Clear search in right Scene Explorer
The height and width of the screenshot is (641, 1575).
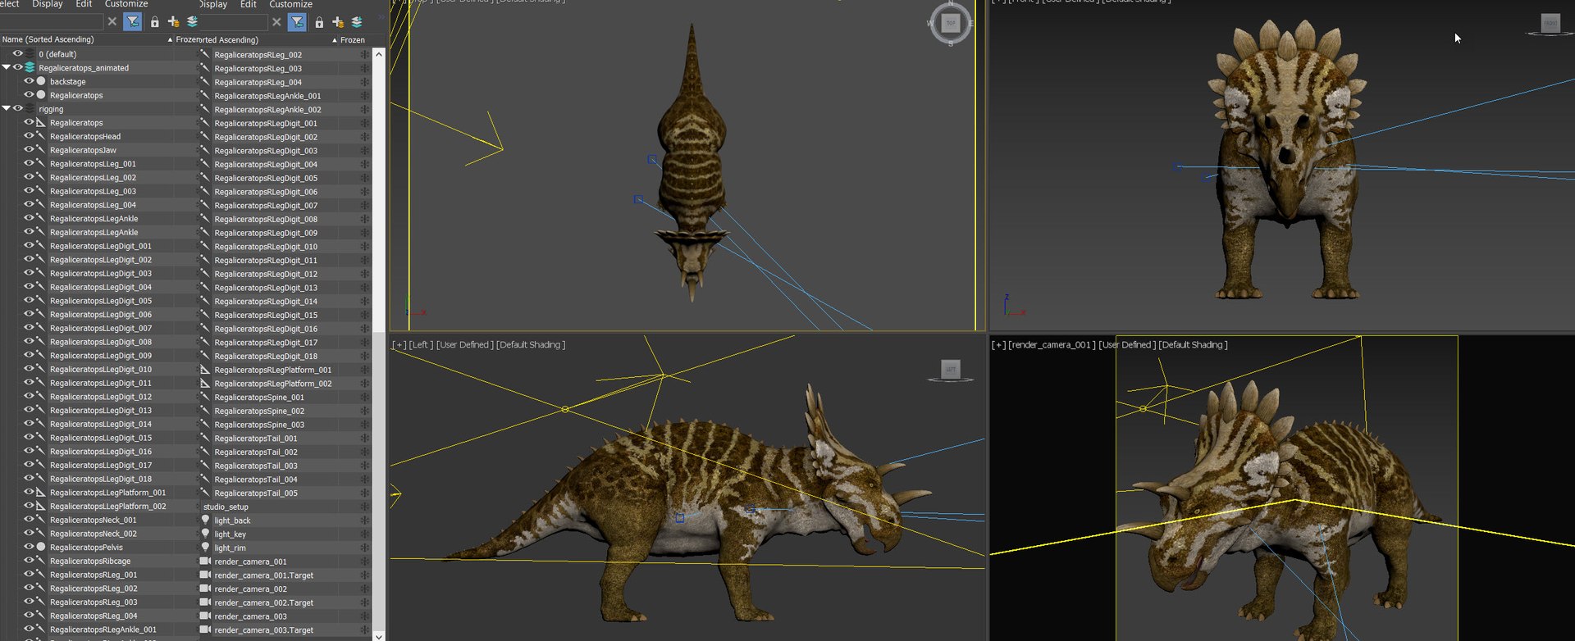(276, 21)
